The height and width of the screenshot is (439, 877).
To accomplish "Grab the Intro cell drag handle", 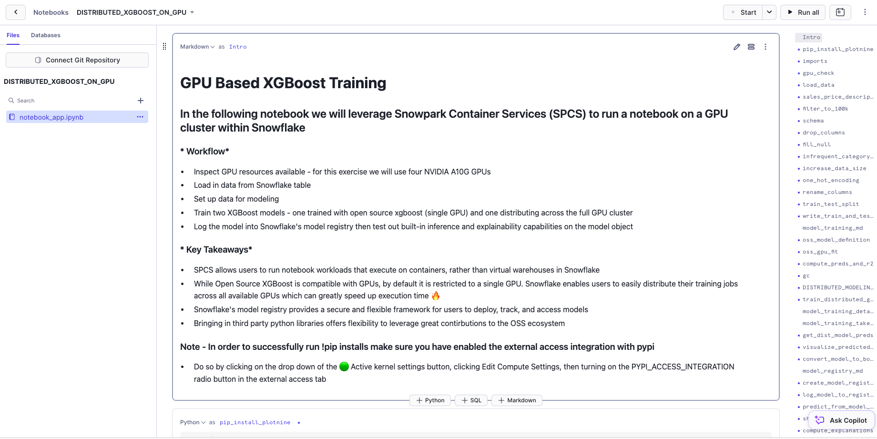I will (x=164, y=46).
